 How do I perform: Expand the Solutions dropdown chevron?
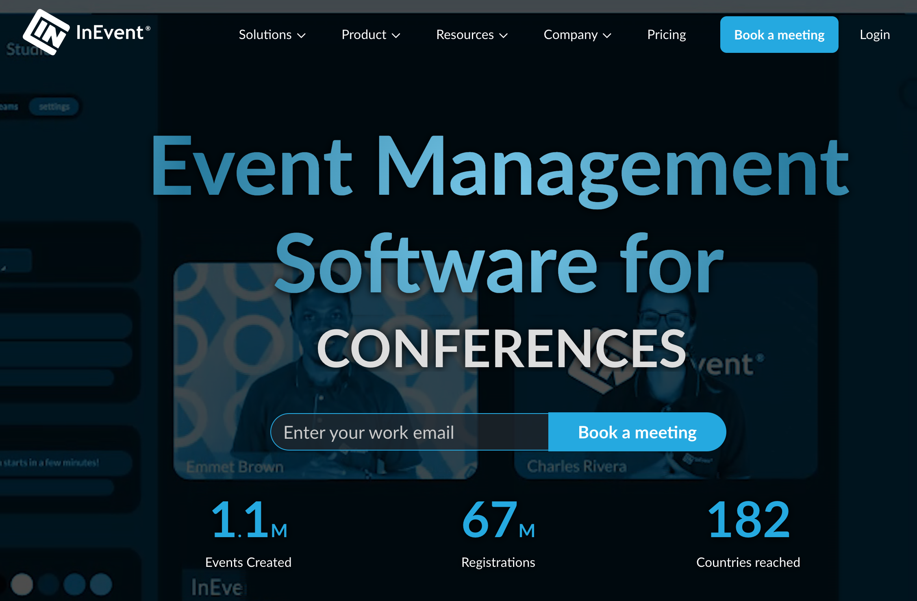tap(301, 36)
